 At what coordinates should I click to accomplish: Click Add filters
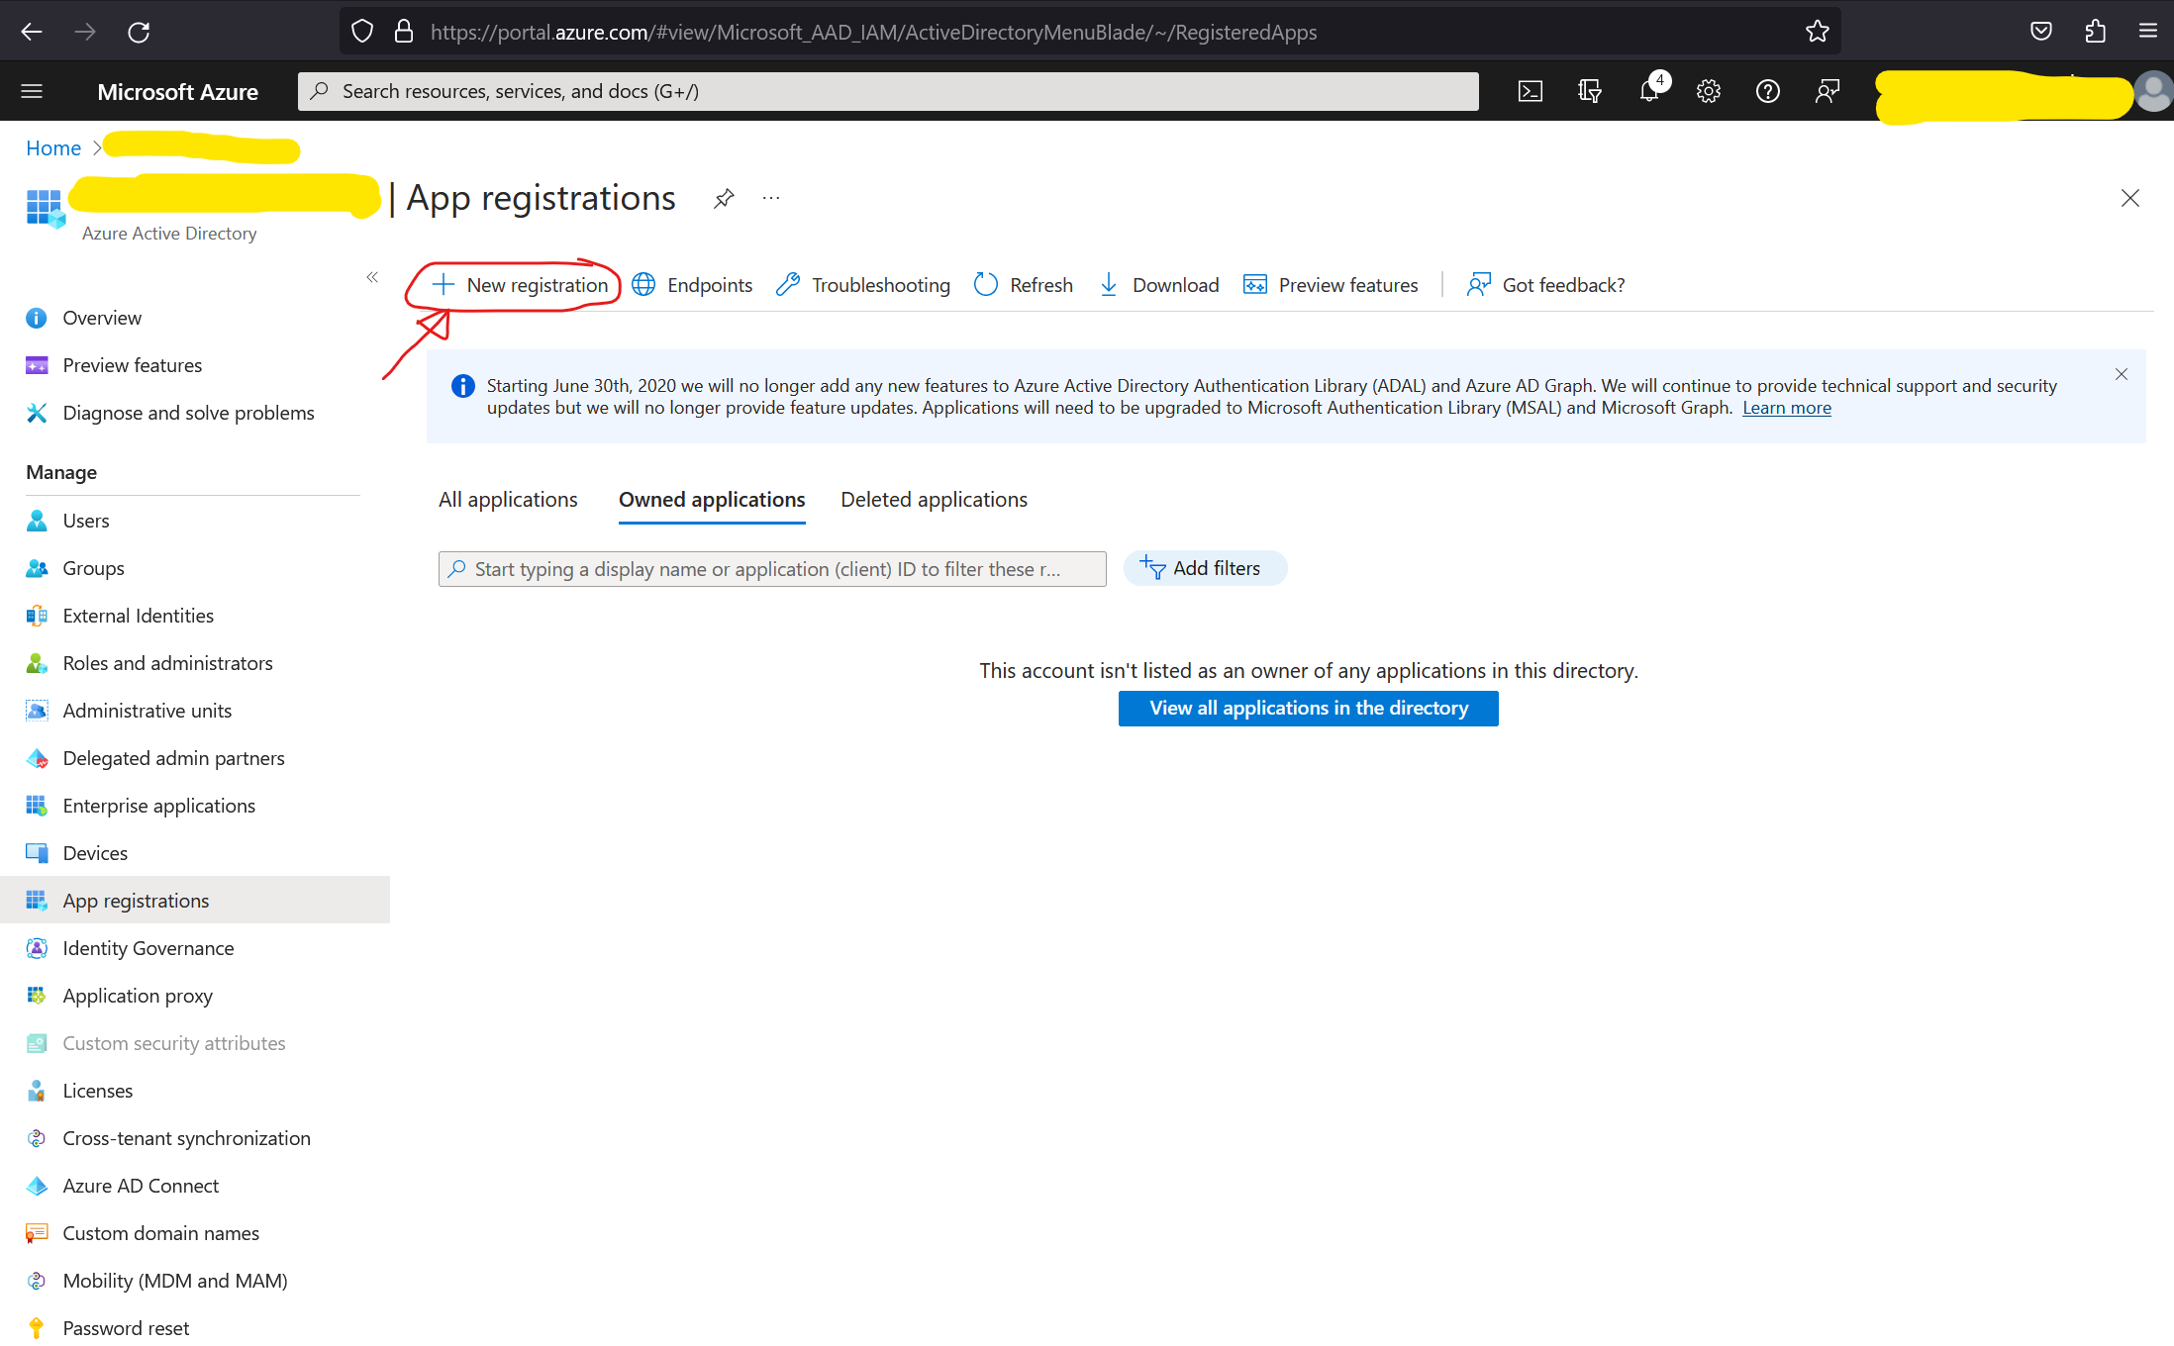pos(1205,568)
